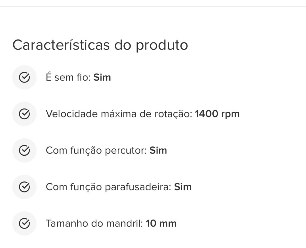Click the "Com função parafusadeira:" label

pyautogui.click(x=109, y=187)
